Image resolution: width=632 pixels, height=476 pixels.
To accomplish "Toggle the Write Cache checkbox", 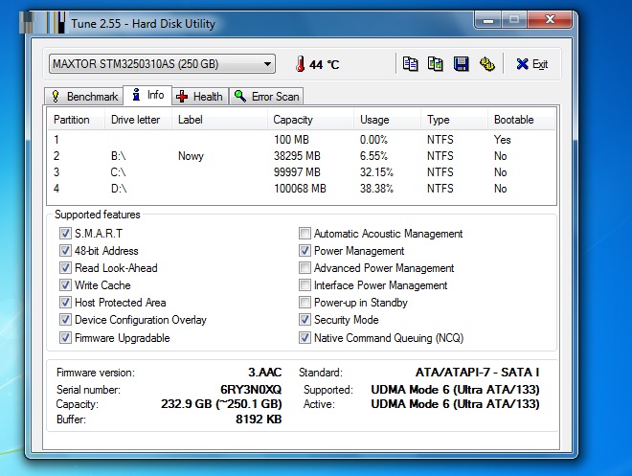I will [x=65, y=285].
